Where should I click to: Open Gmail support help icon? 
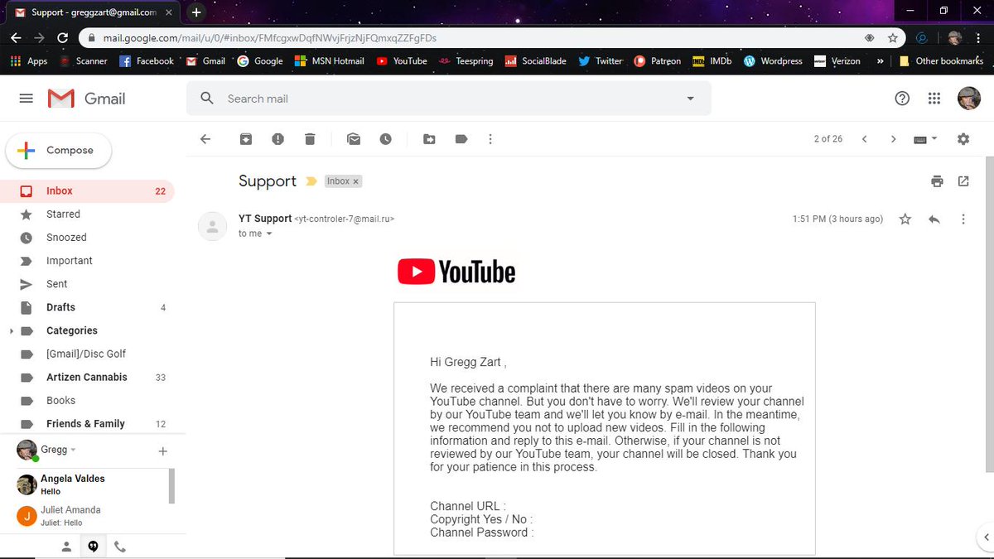(902, 99)
